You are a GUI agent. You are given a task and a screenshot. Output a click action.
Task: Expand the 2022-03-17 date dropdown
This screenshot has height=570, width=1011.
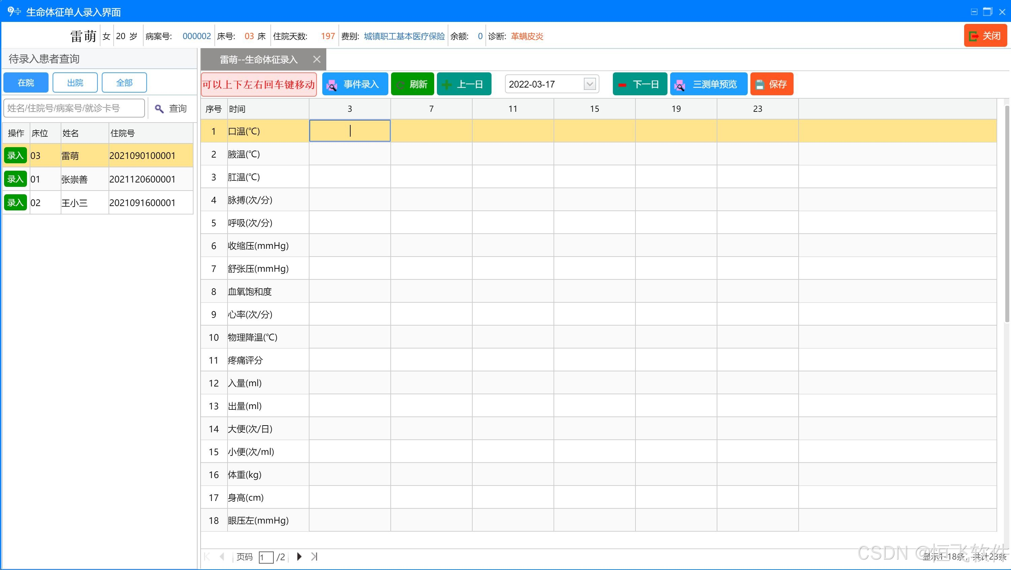coord(590,84)
